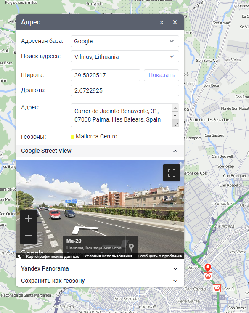This screenshot has width=249, height=313.
Task: Collapse the Address panel with double-chevron icon
Action: [162, 22]
